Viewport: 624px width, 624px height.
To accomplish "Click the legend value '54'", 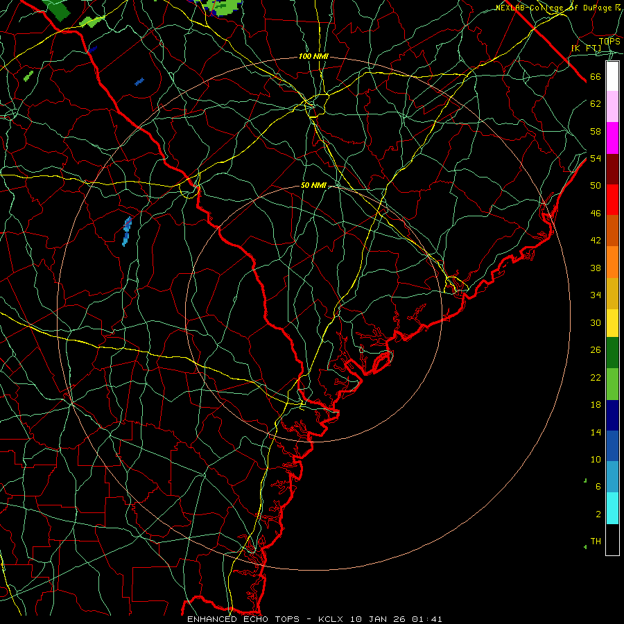I will [x=596, y=158].
